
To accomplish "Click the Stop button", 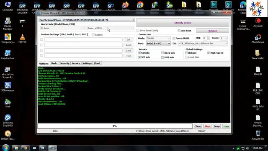I will pos(207,126).
